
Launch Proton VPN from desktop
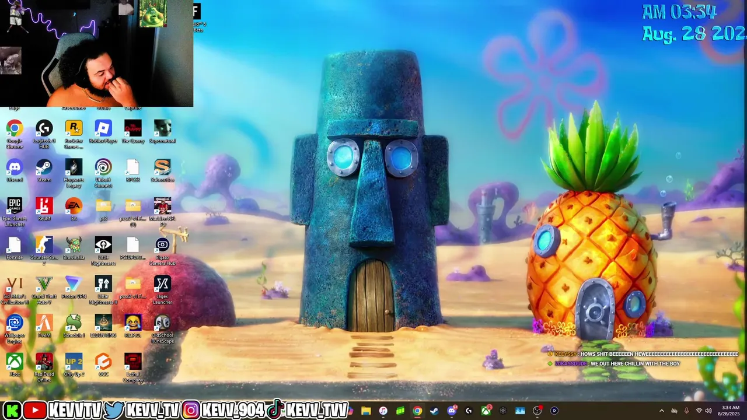coord(74,288)
